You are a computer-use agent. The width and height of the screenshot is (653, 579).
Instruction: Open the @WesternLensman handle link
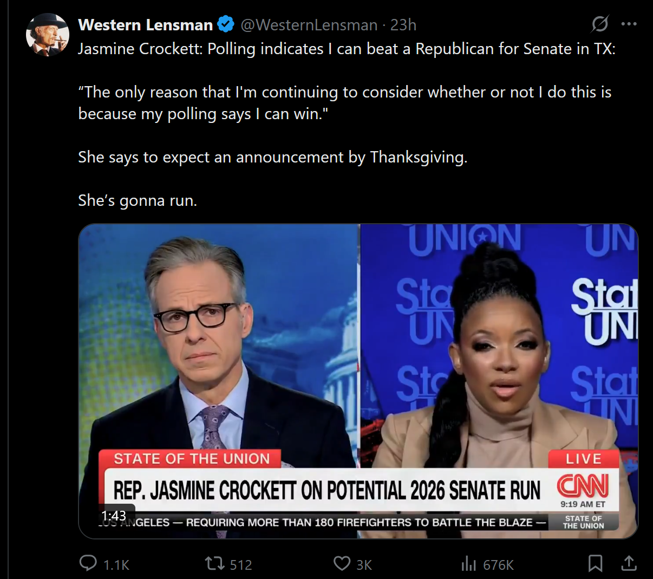pyautogui.click(x=309, y=25)
